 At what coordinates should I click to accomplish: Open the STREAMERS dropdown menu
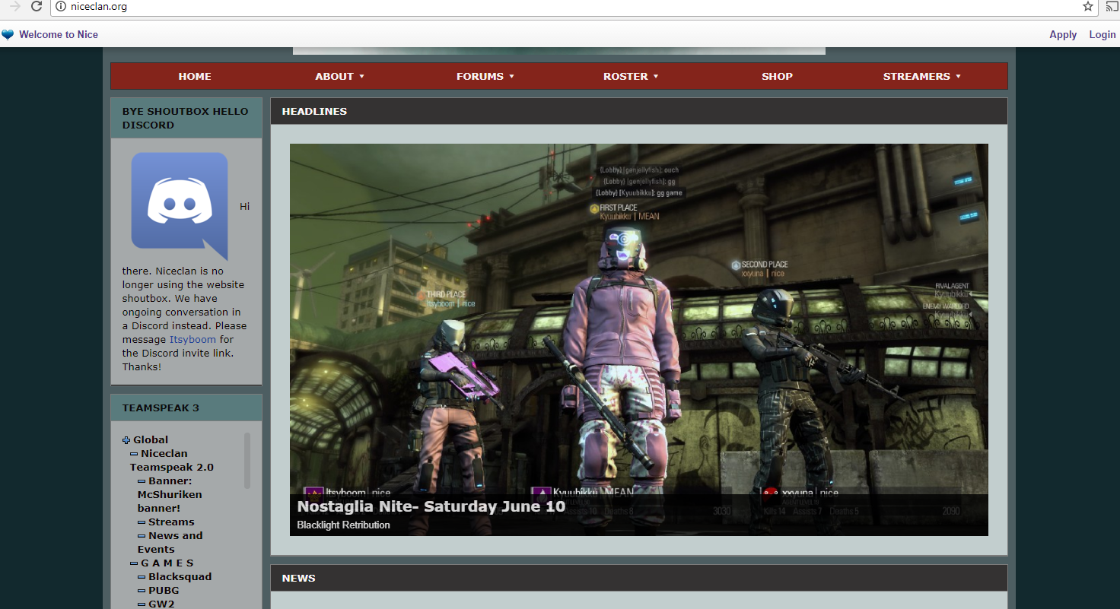pos(921,76)
